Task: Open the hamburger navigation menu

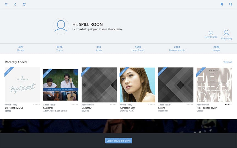Action: 6,4
